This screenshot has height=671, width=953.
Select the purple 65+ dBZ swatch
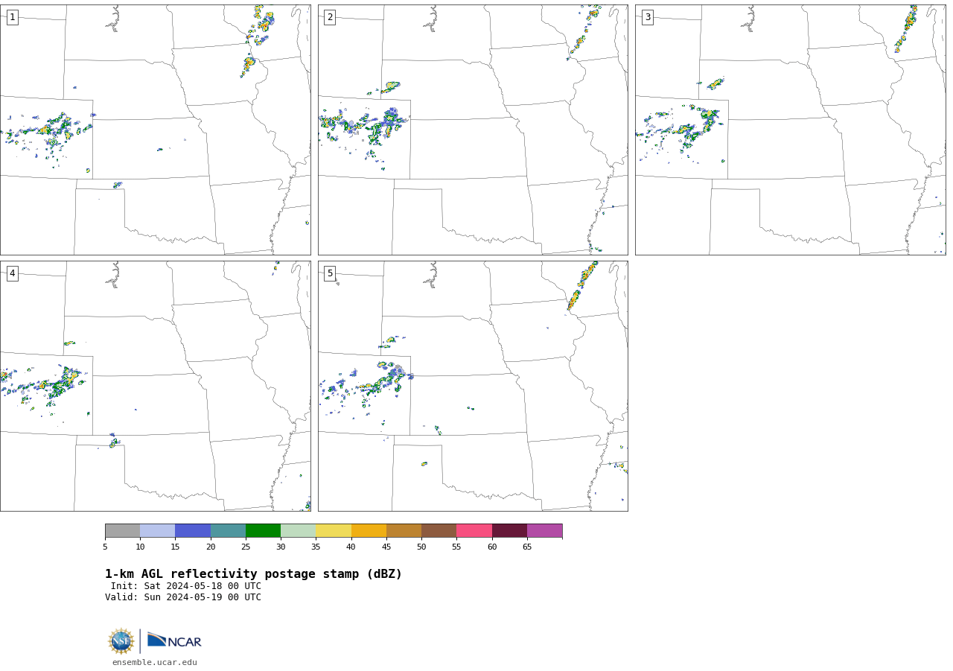[x=545, y=531]
